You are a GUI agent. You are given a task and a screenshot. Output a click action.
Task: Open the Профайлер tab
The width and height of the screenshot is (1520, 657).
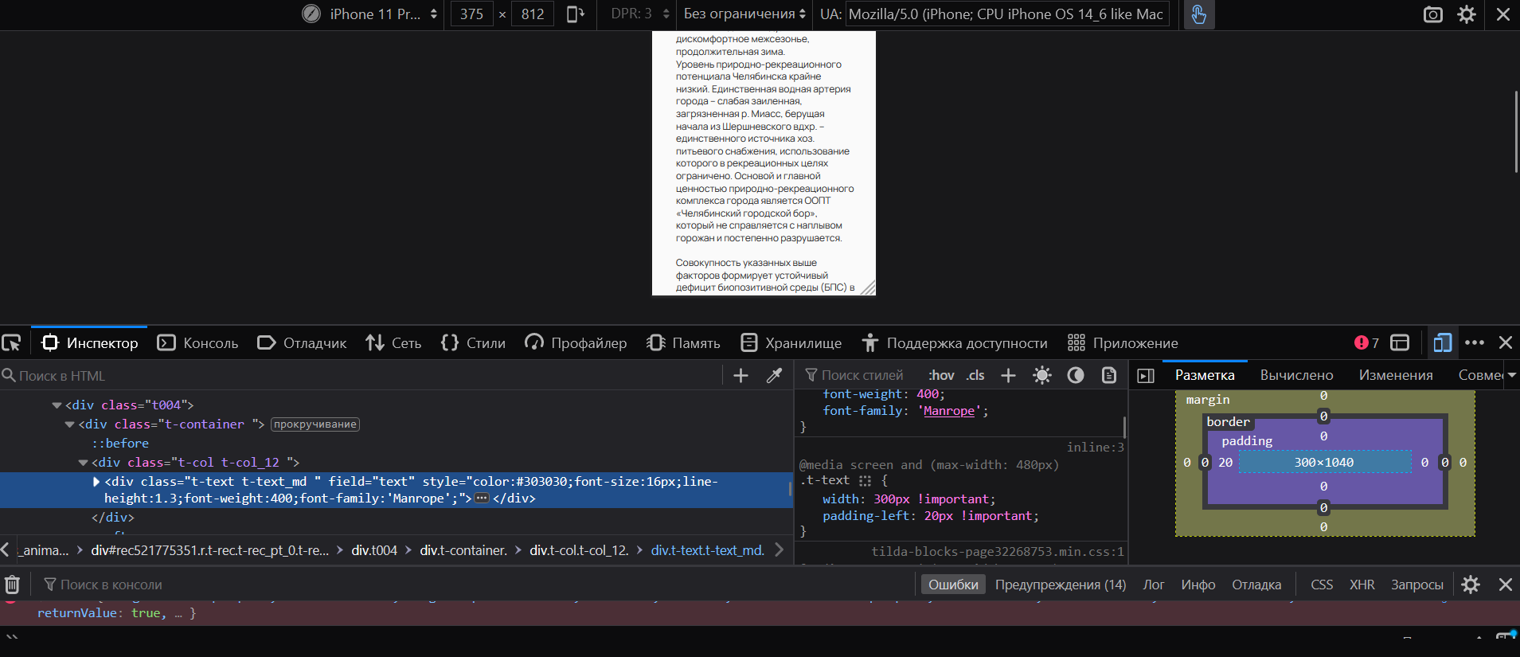click(576, 342)
